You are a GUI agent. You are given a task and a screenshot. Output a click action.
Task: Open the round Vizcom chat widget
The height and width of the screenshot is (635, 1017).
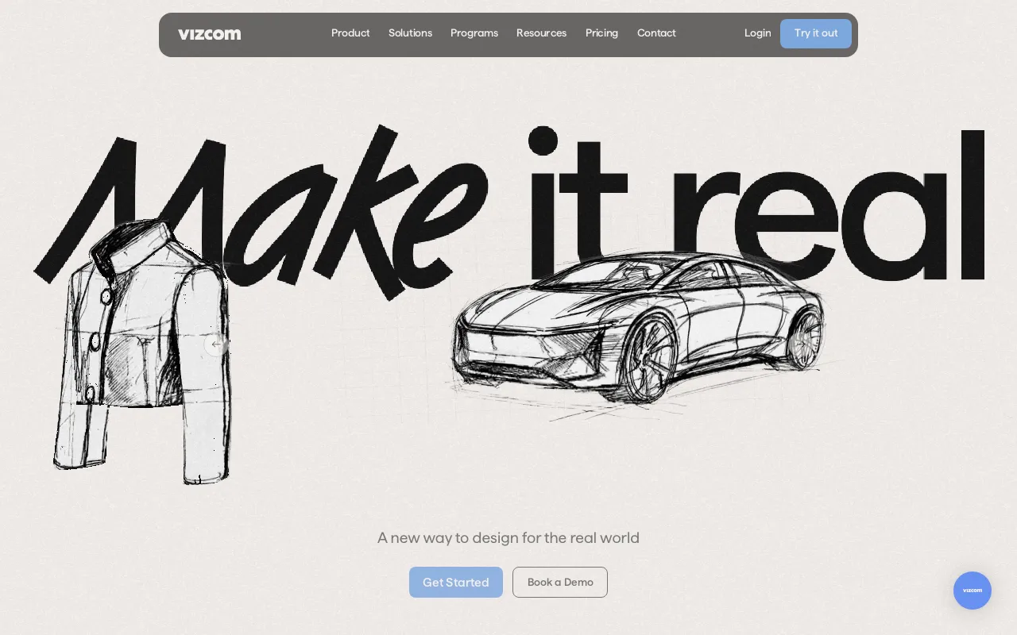(973, 591)
